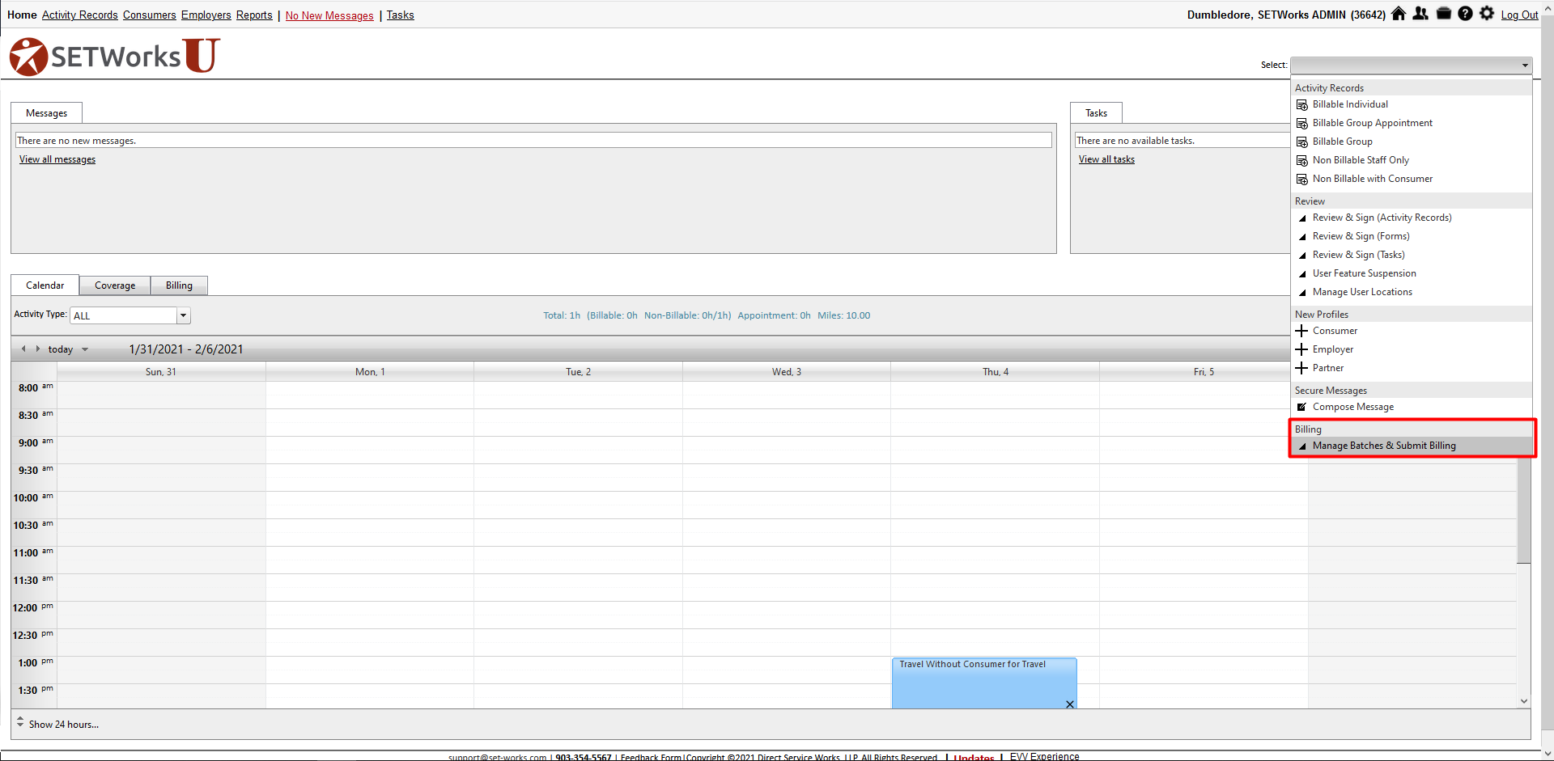This screenshot has width=1554, height=761.
Task: Click the Miles: 10.00 summary value
Action: pos(844,315)
